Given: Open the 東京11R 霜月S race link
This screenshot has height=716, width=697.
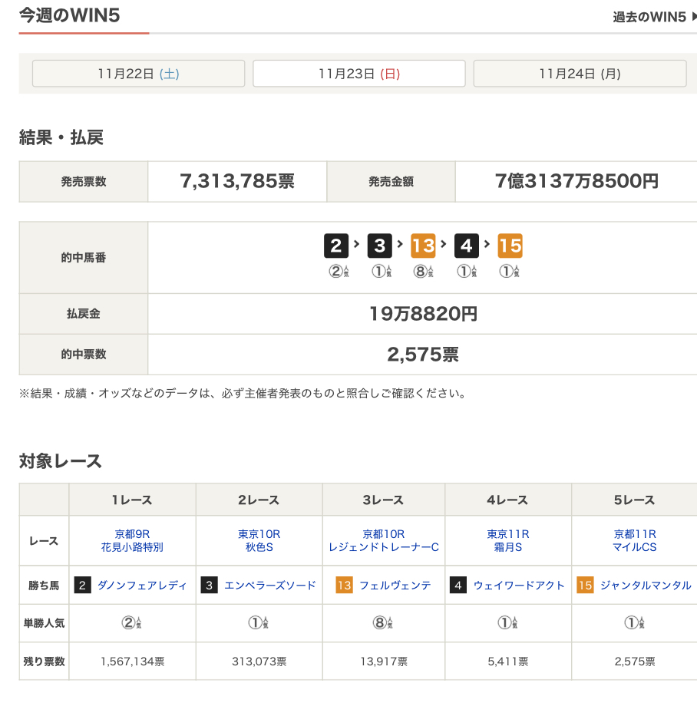Looking at the screenshot, I should (x=508, y=541).
